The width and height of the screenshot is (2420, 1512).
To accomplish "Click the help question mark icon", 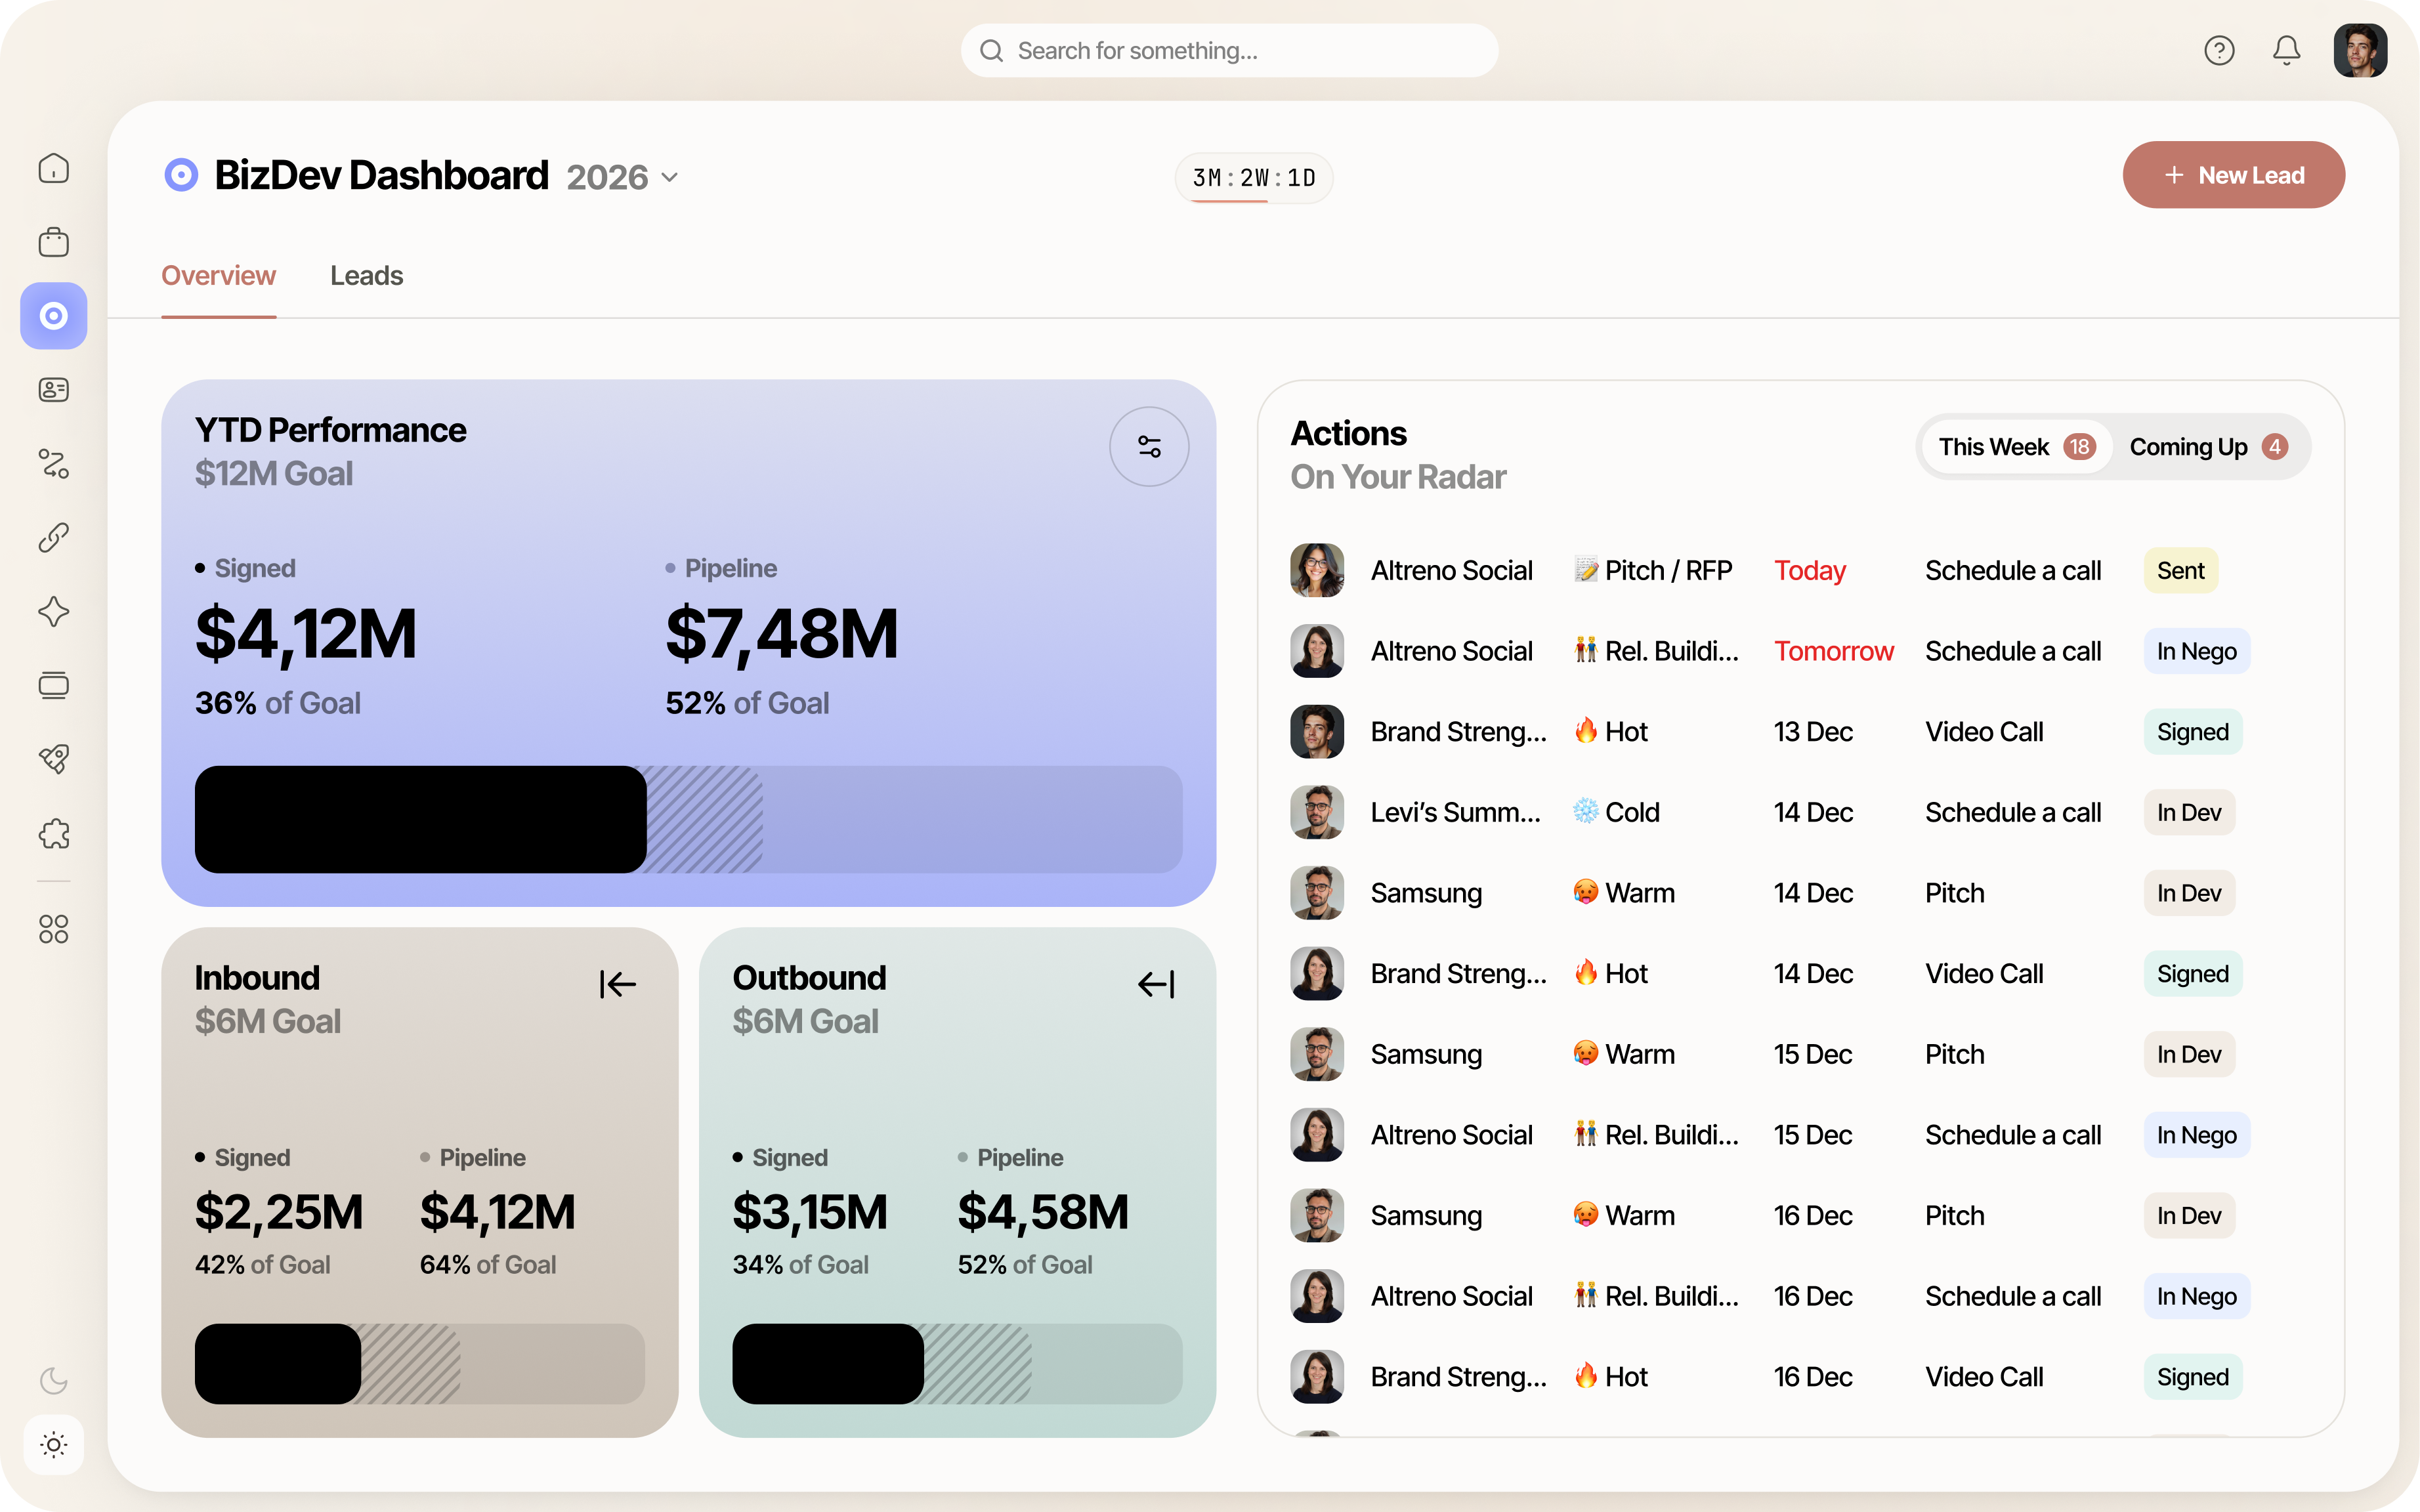I will [x=2219, y=50].
